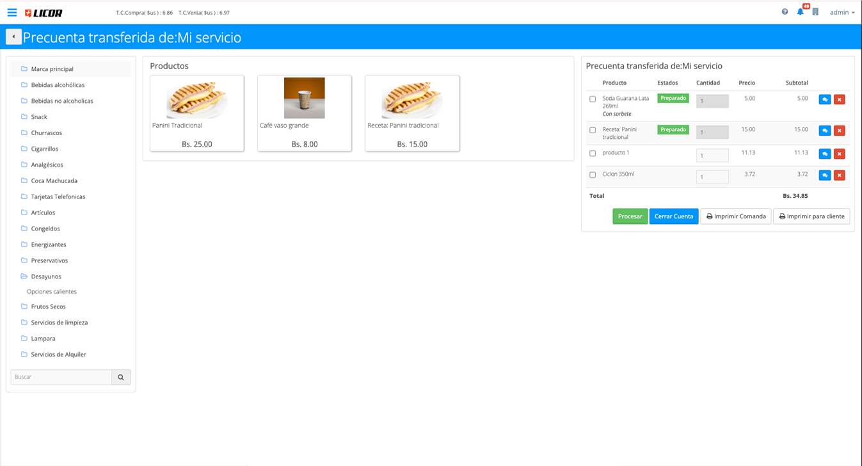Remove producto 1 with the red X
Image resolution: width=862 pixels, height=466 pixels.
pos(839,154)
